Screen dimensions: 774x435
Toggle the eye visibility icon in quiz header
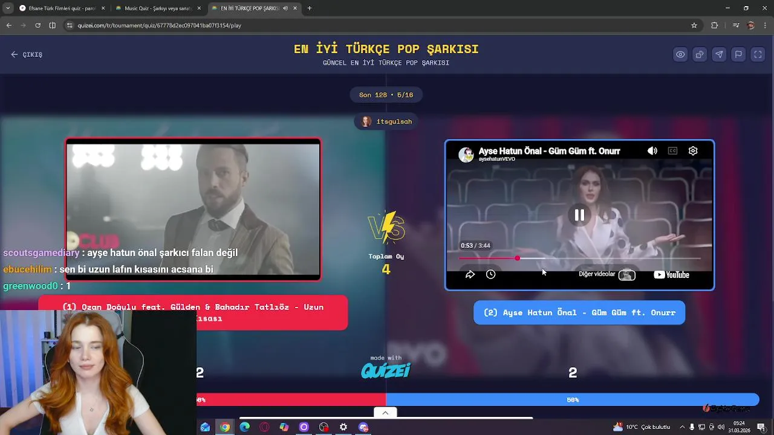pyautogui.click(x=680, y=54)
